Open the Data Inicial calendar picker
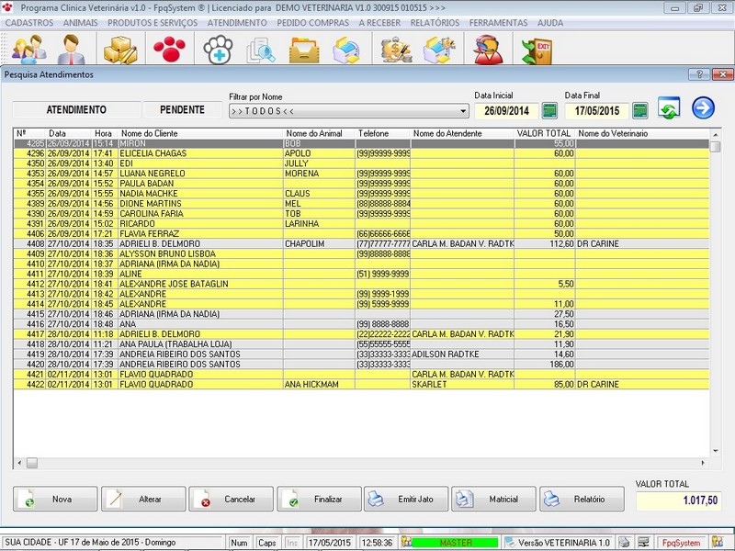 tap(549, 110)
